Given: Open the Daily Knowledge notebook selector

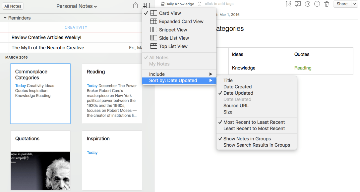Looking at the screenshot, I should click(178, 4).
